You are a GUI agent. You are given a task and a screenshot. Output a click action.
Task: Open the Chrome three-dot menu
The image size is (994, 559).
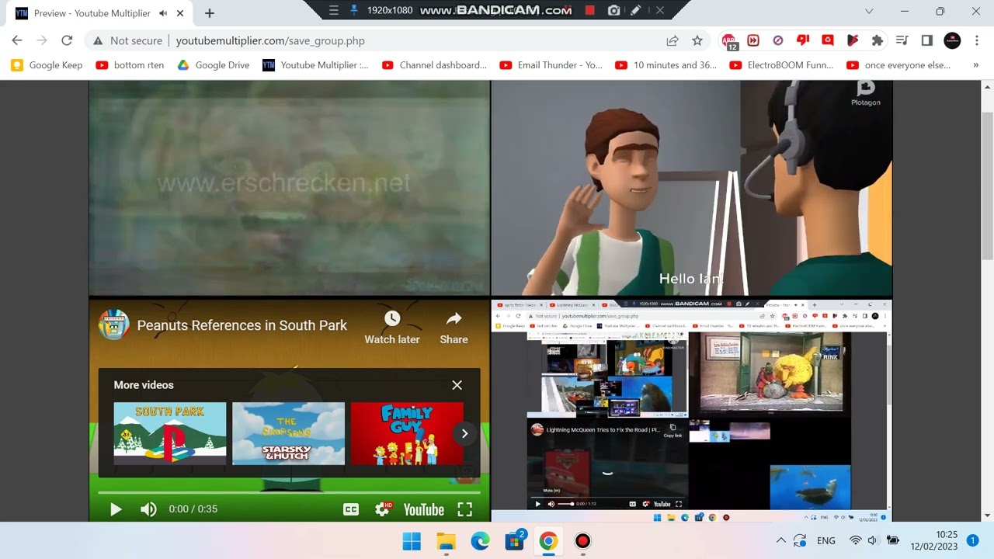tap(977, 40)
